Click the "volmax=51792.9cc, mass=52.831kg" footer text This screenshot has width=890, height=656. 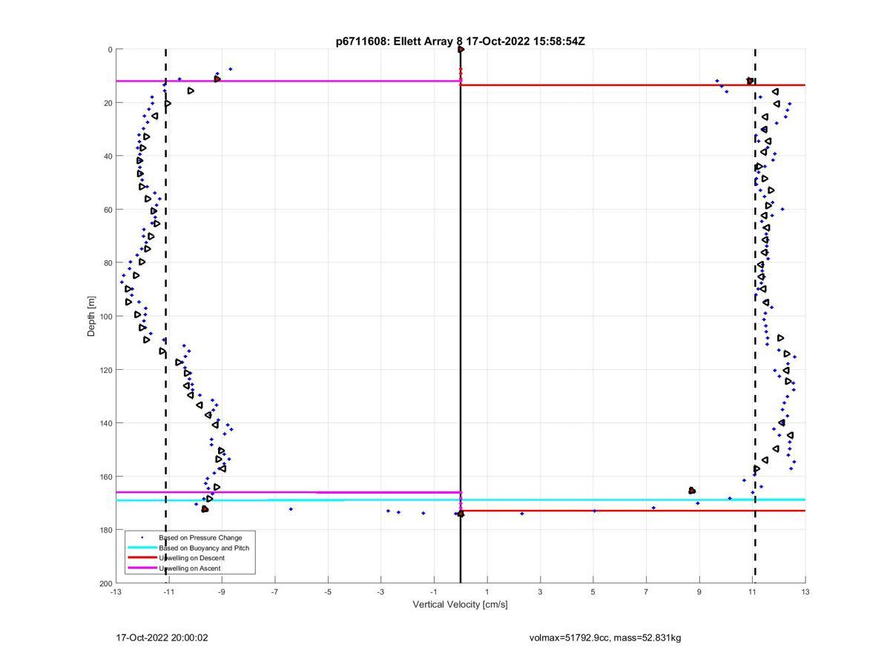pyautogui.click(x=605, y=637)
